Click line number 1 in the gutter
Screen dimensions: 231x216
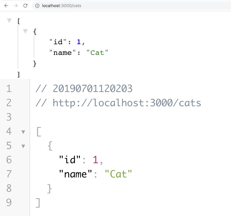point(9,89)
